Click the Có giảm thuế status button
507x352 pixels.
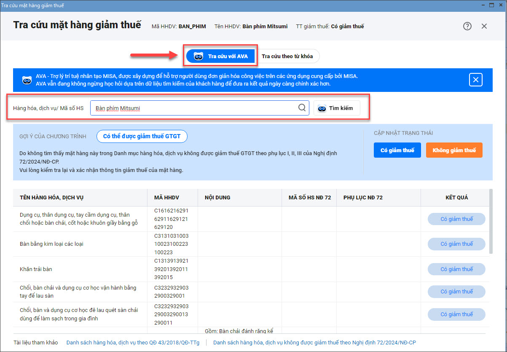coord(397,150)
